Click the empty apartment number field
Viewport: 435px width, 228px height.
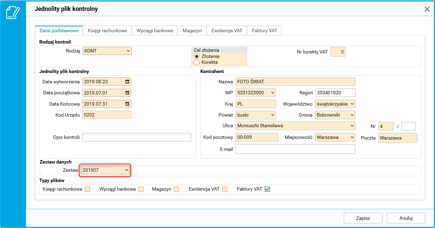[409, 126]
